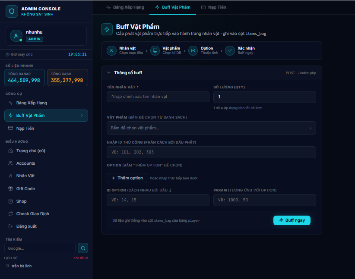This screenshot has height=279, width=355.
Task: Click the card icon beside sidebar Nạp Tiền
Action: pyautogui.click(x=11, y=128)
